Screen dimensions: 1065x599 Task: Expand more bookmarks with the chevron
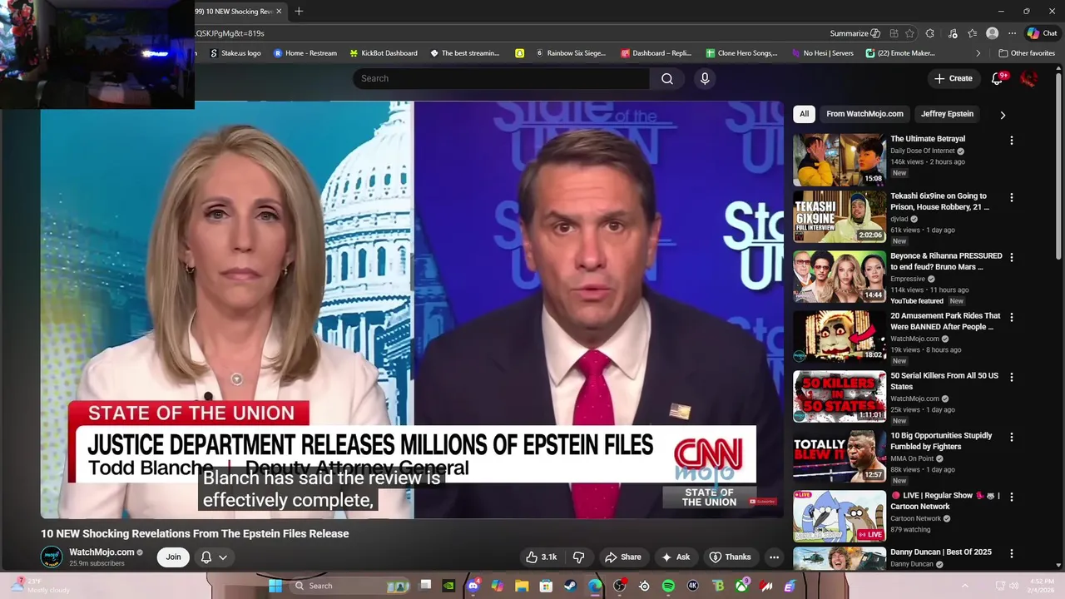coord(978,53)
